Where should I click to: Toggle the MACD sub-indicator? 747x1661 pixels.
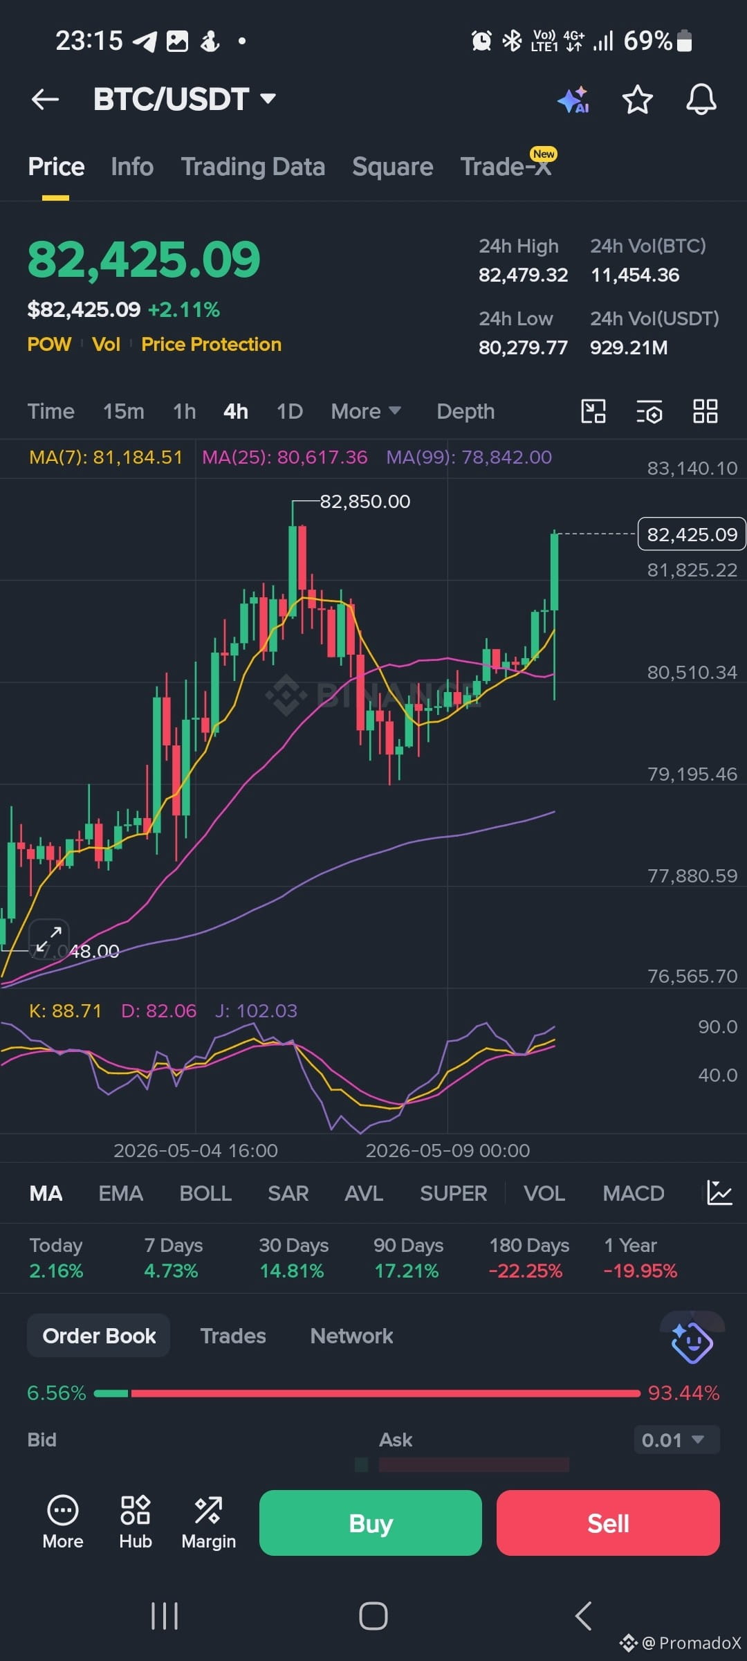(634, 1193)
